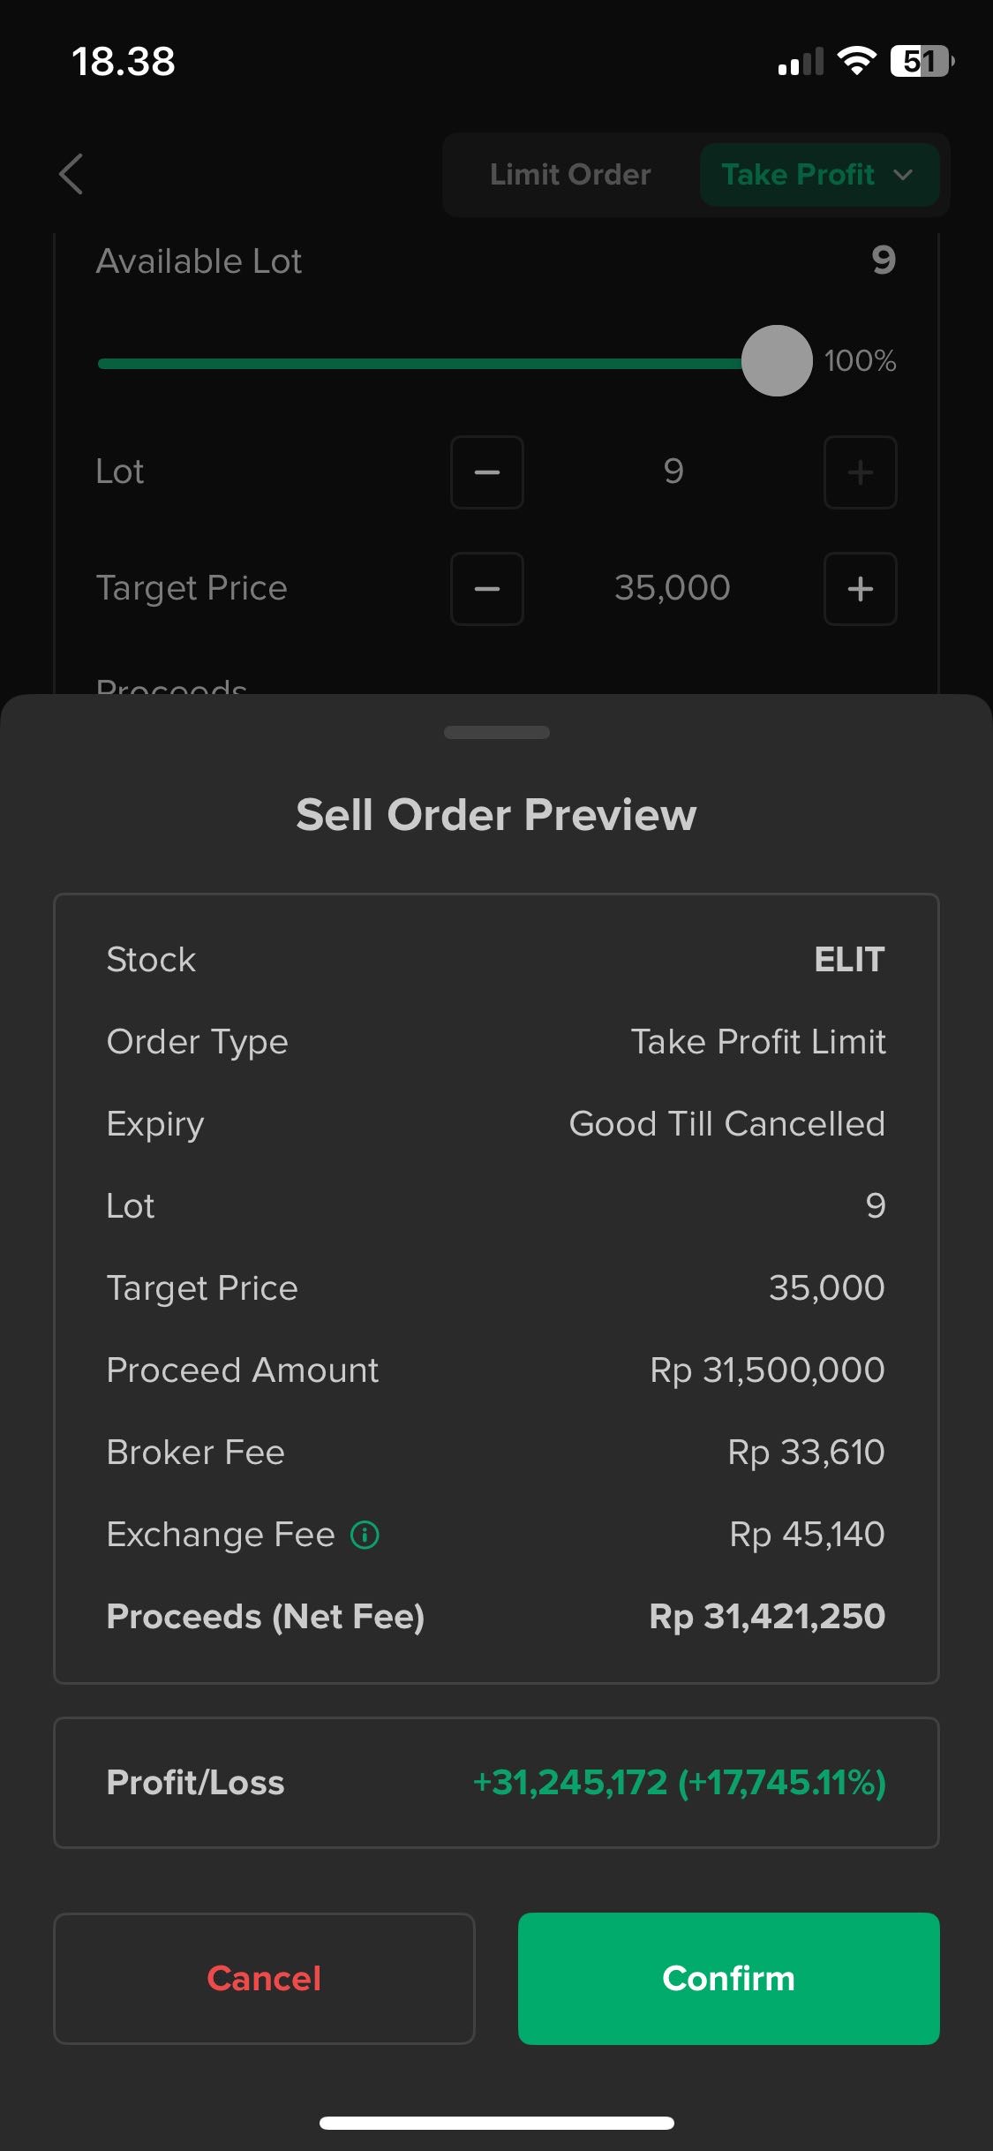The width and height of the screenshot is (993, 2151).
Task: Cancel the sell order preview
Action: point(264,1979)
